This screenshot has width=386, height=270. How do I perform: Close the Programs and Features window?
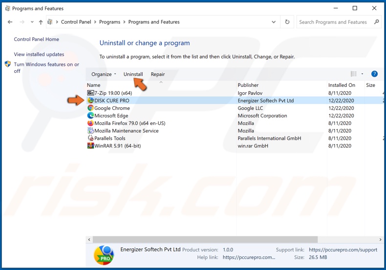point(374,8)
